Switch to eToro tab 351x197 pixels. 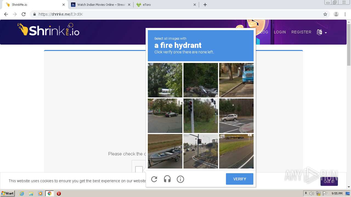pos(166,5)
